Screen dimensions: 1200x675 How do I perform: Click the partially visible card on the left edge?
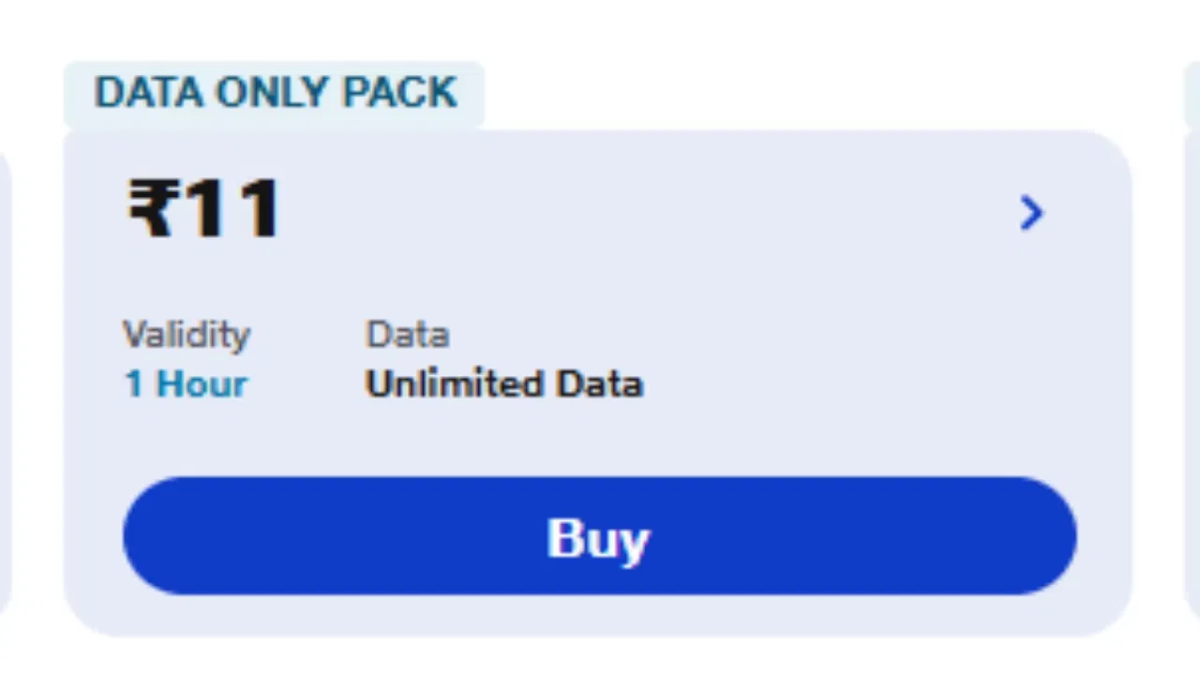click(4, 375)
